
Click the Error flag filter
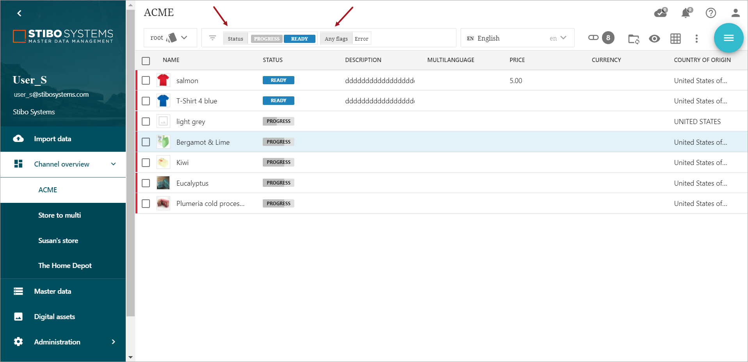tap(362, 39)
